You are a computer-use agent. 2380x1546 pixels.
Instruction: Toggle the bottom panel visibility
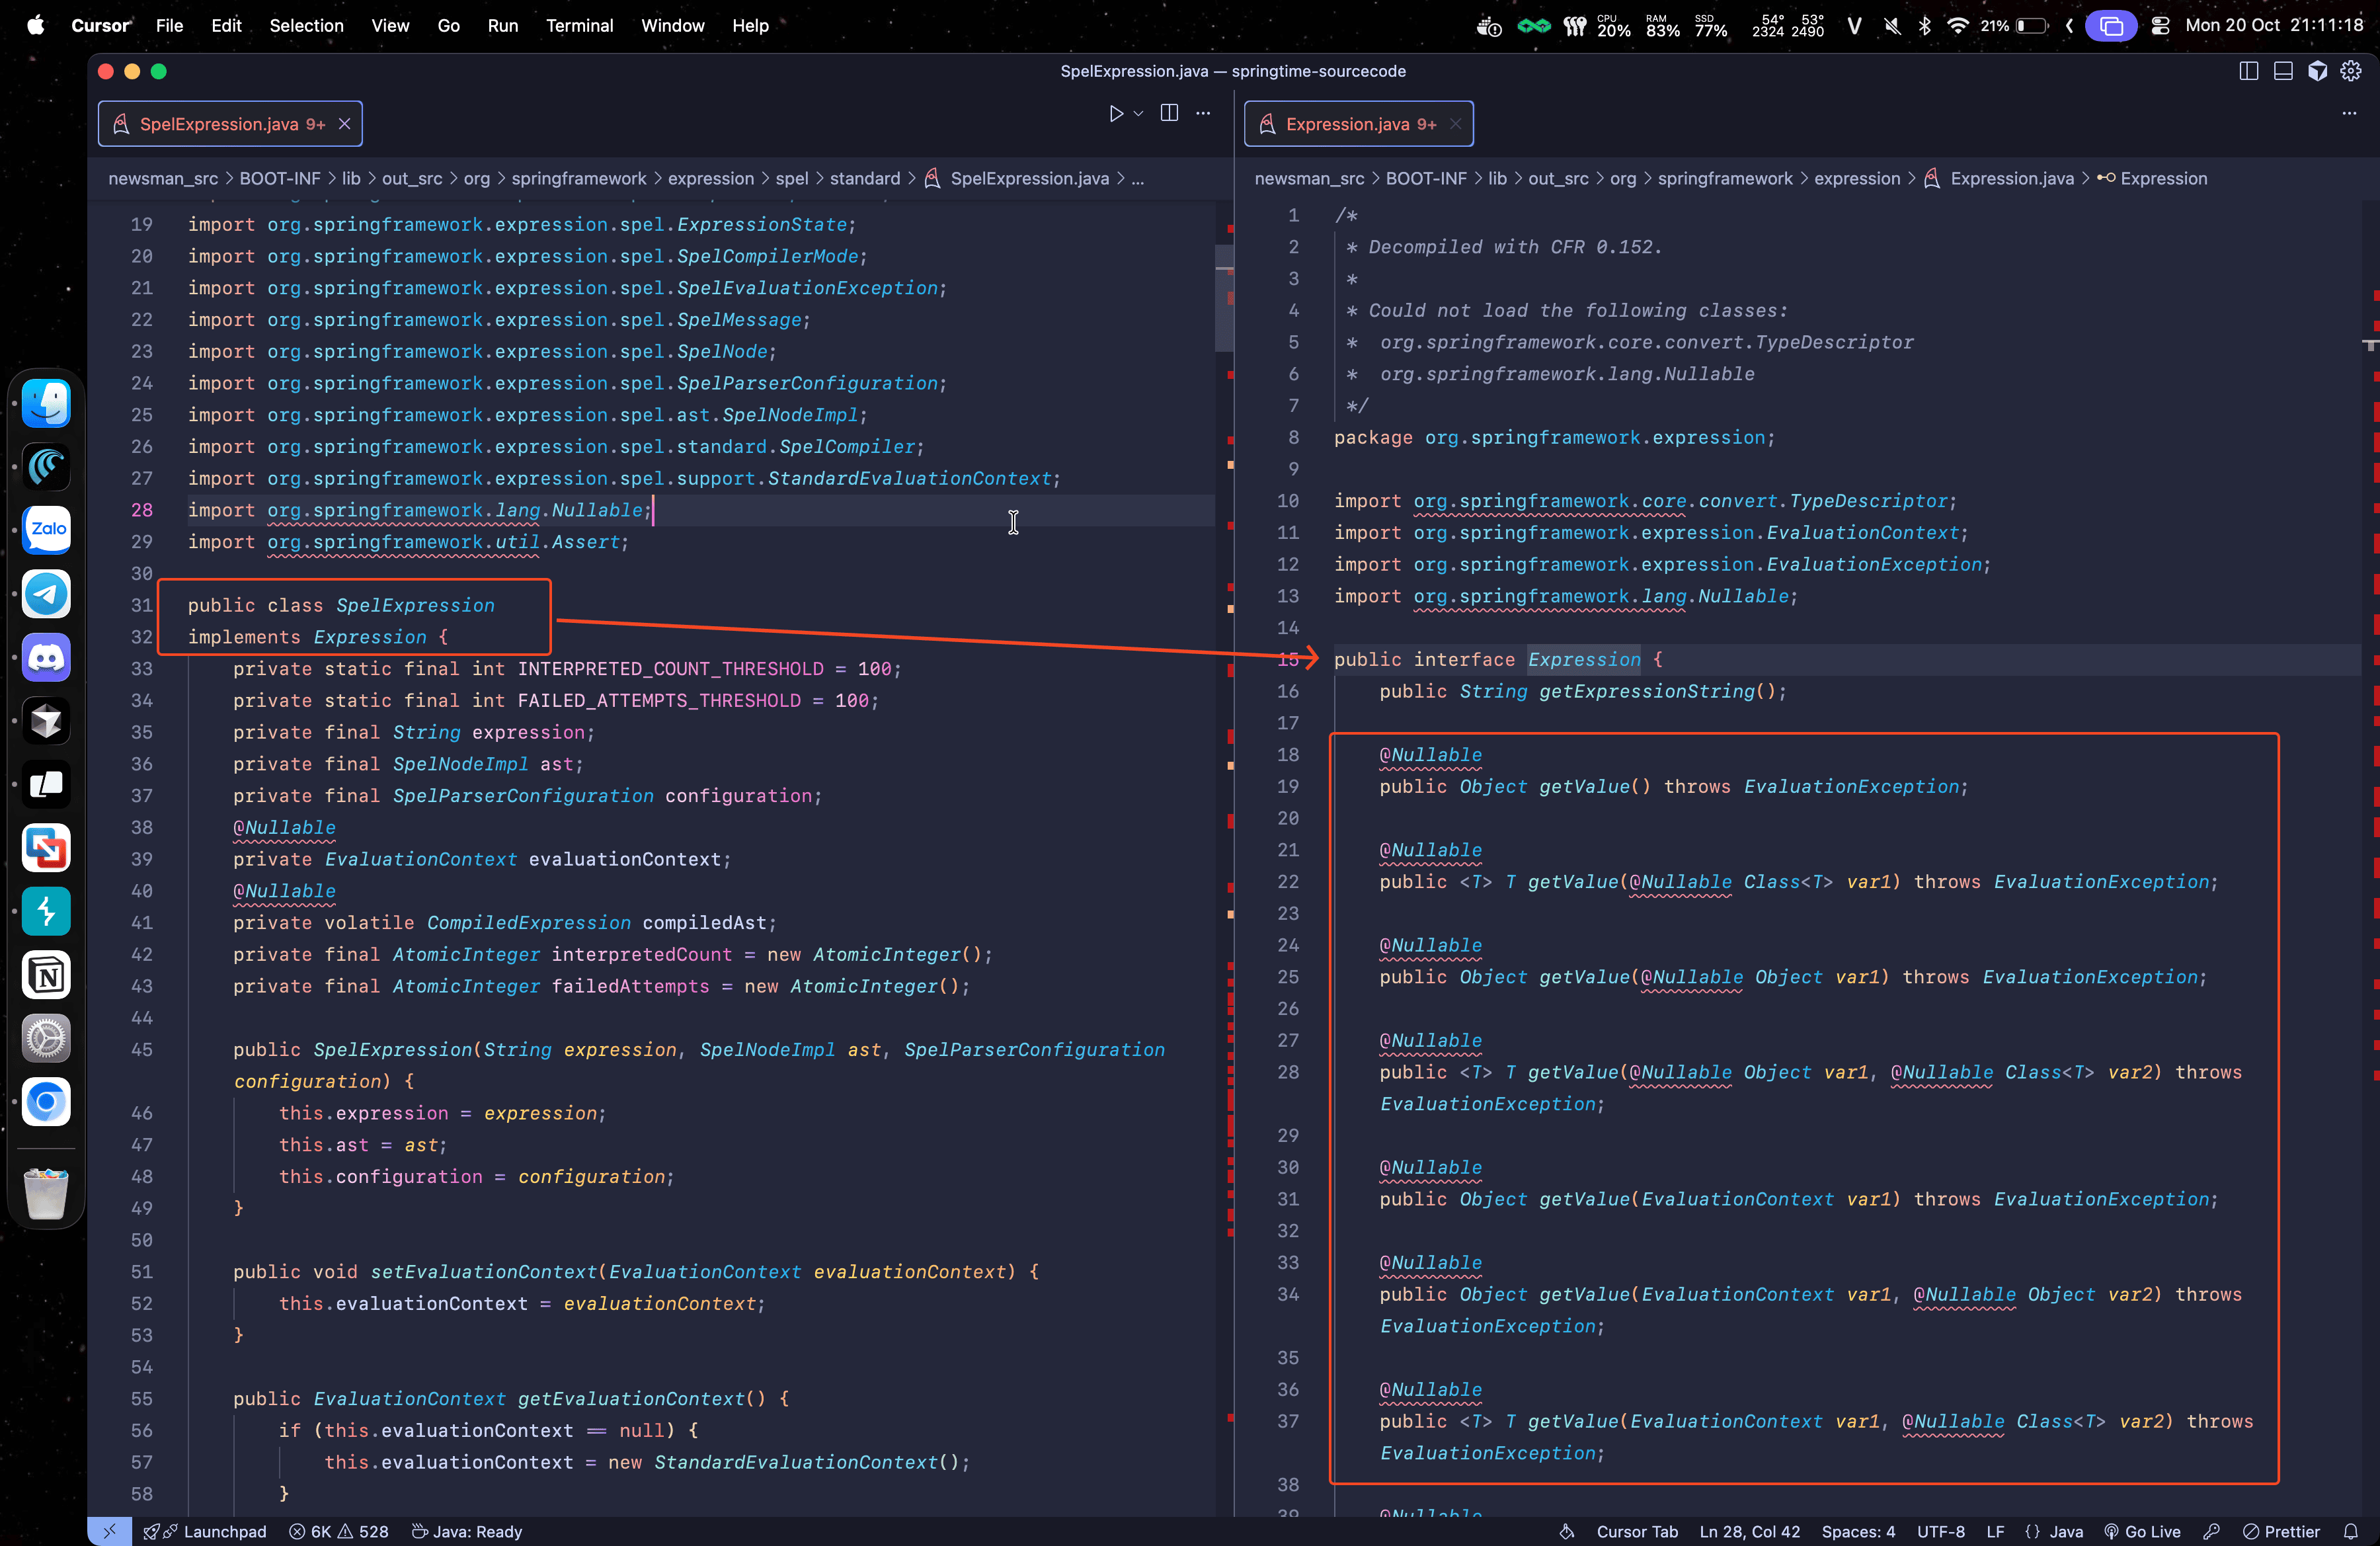click(2283, 71)
